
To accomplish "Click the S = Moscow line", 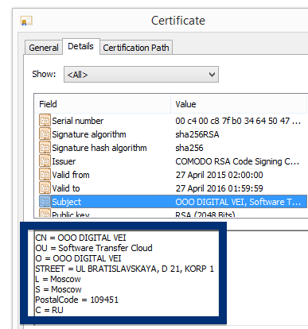I will pyautogui.click(x=58, y=289).
